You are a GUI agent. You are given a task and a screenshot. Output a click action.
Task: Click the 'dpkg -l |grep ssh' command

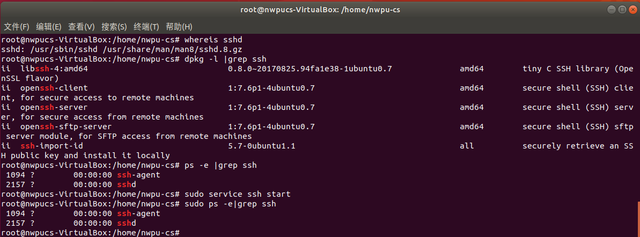click(225, 59)
